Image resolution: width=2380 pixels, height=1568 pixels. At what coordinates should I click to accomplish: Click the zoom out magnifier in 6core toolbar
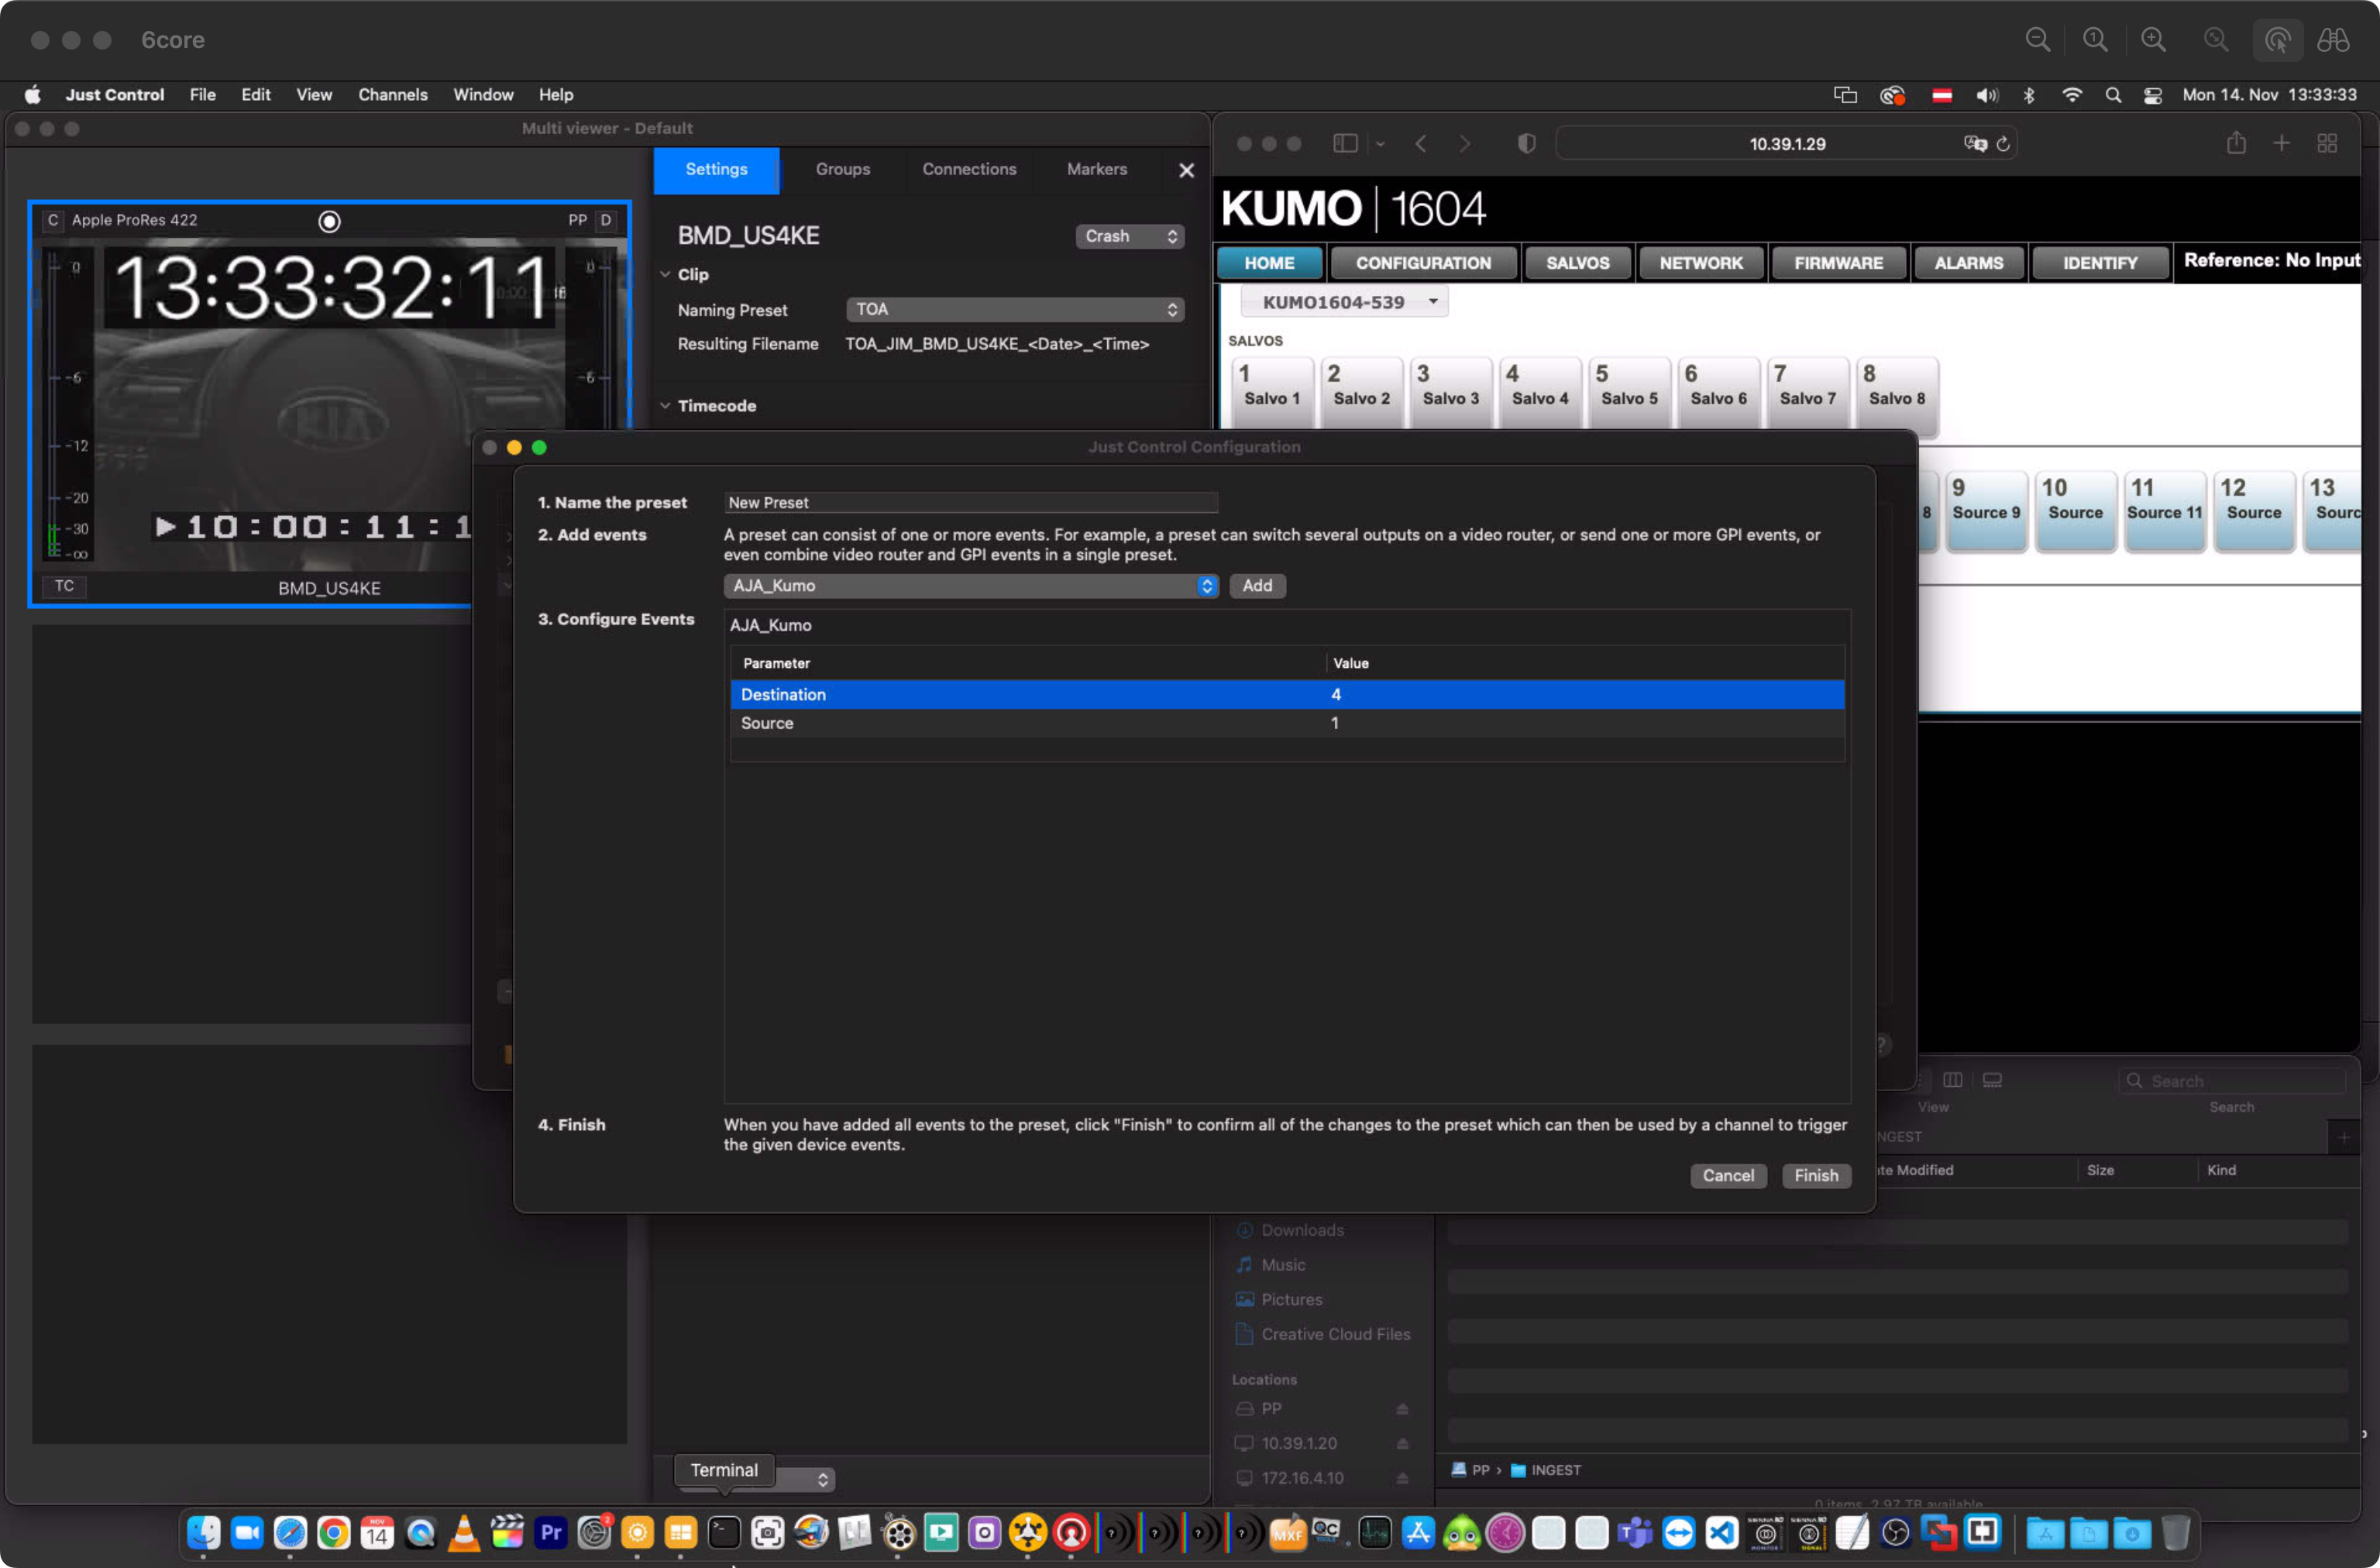coord(2037,40)
